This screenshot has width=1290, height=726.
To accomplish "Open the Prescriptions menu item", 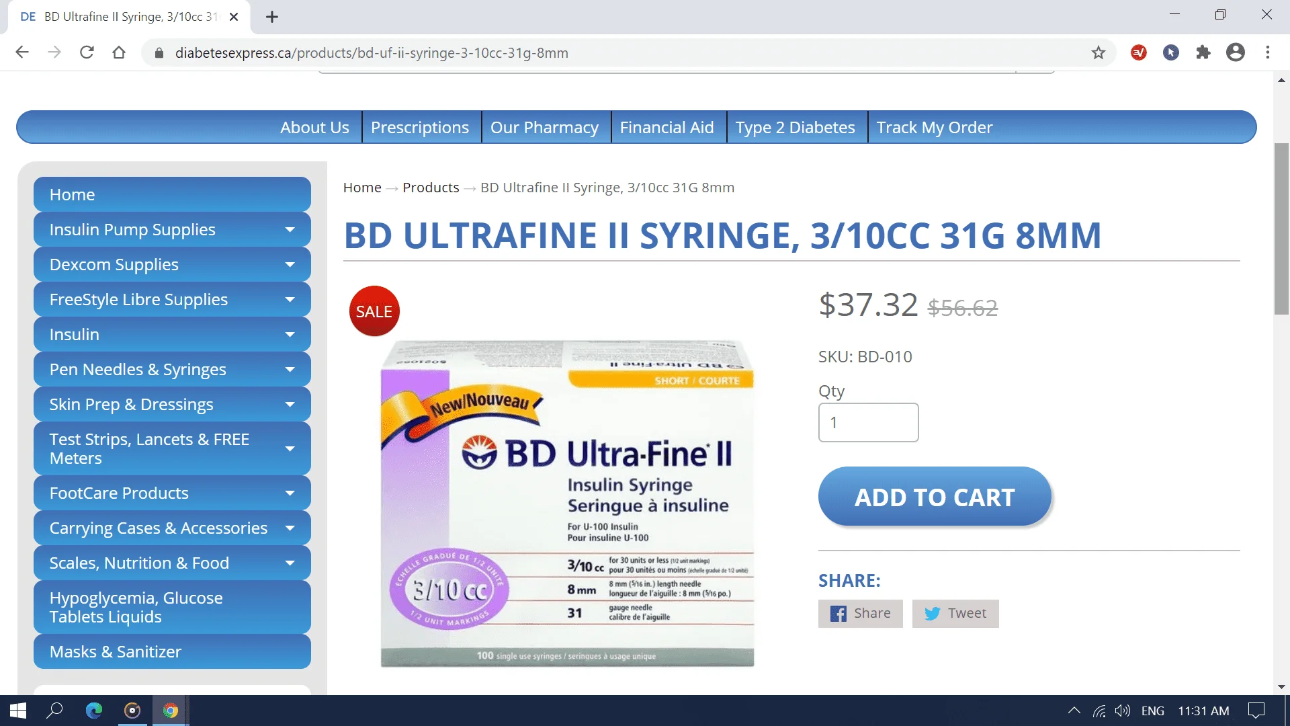I will click(x=420, y=128).
